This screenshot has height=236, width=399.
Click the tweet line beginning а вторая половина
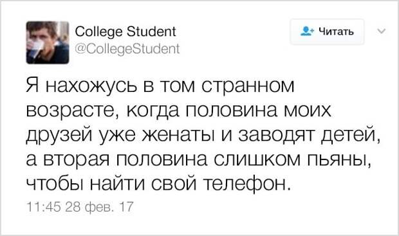[198, 159]
